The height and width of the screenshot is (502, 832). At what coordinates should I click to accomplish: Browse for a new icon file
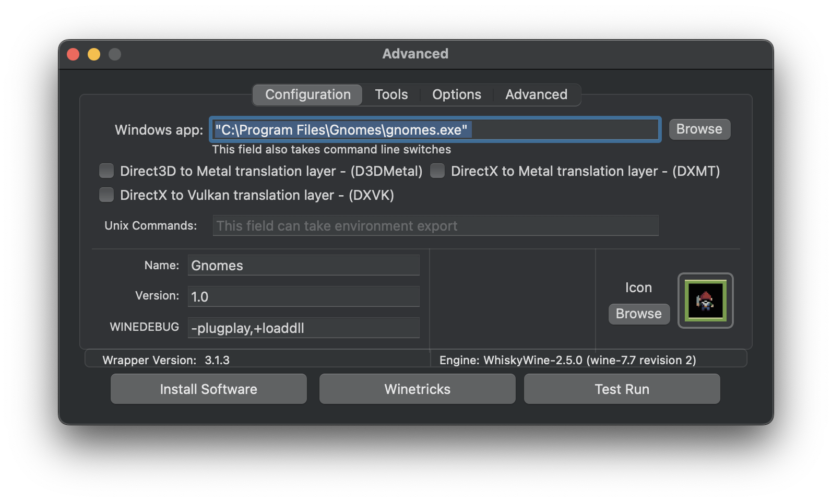coord(638,314)
